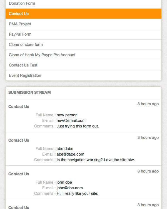Open Clone of Hack My PaypalPro Account
The width and height of the screenshot is (167, 209).
tap(42, 55)
